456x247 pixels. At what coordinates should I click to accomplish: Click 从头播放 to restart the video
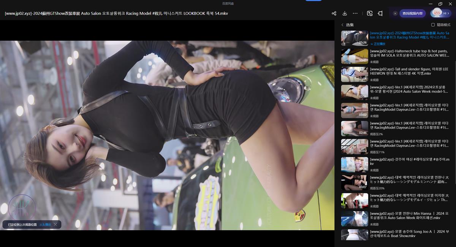(x=45, y=225)
